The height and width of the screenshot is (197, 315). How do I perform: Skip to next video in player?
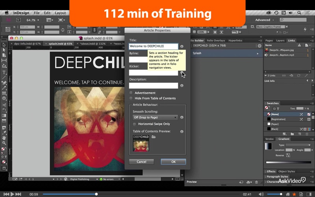[x=18, y=194]
